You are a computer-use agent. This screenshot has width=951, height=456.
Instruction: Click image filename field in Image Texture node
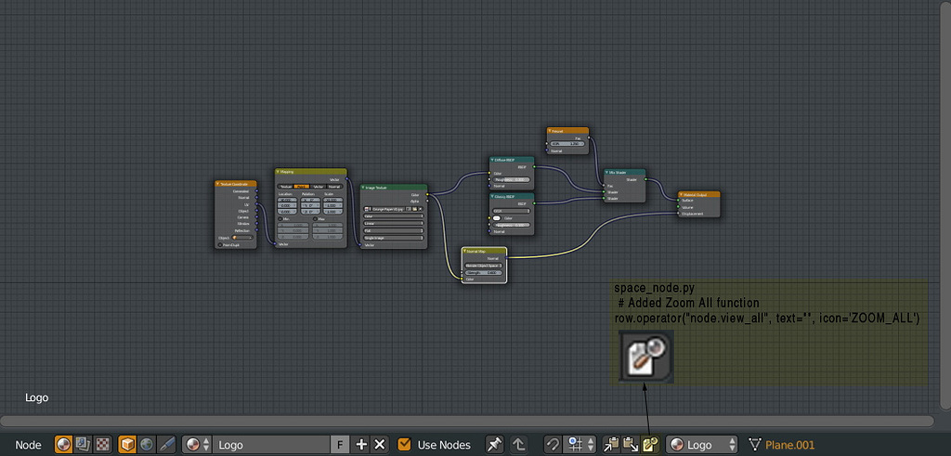(x=389, y=209)
